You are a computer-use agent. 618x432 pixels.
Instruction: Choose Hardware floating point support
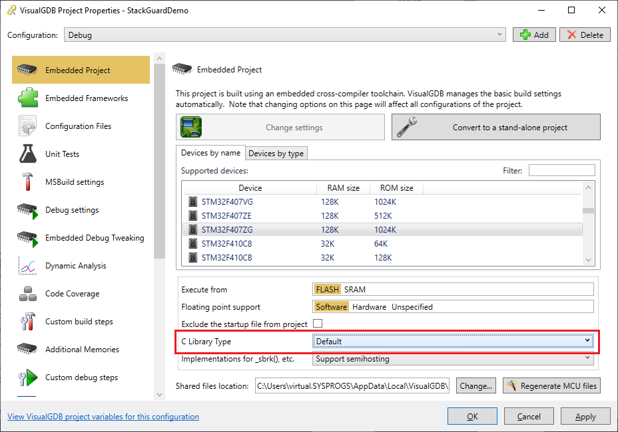(369, 306)
